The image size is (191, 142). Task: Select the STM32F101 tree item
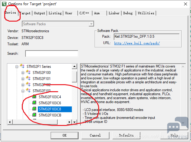coord(42,79)
